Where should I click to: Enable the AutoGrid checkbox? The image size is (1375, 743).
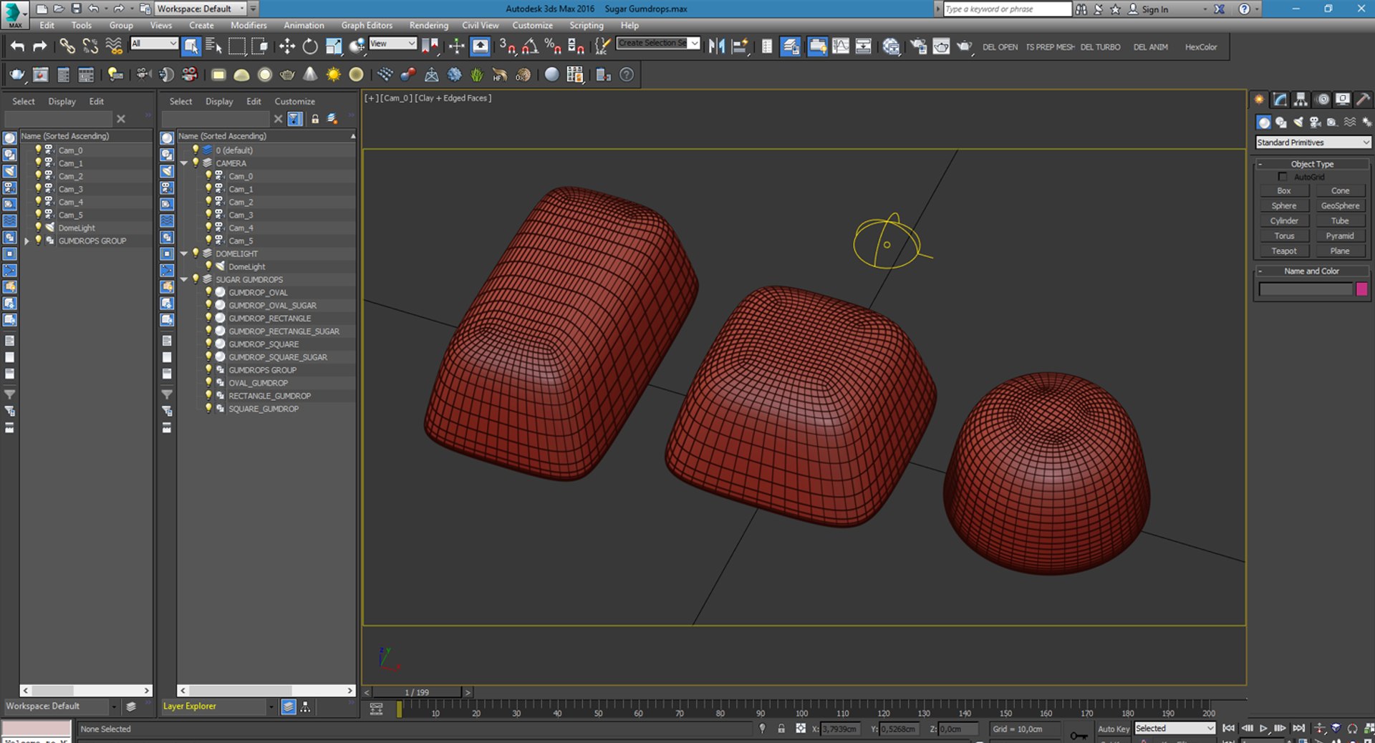pos(1283,177)
